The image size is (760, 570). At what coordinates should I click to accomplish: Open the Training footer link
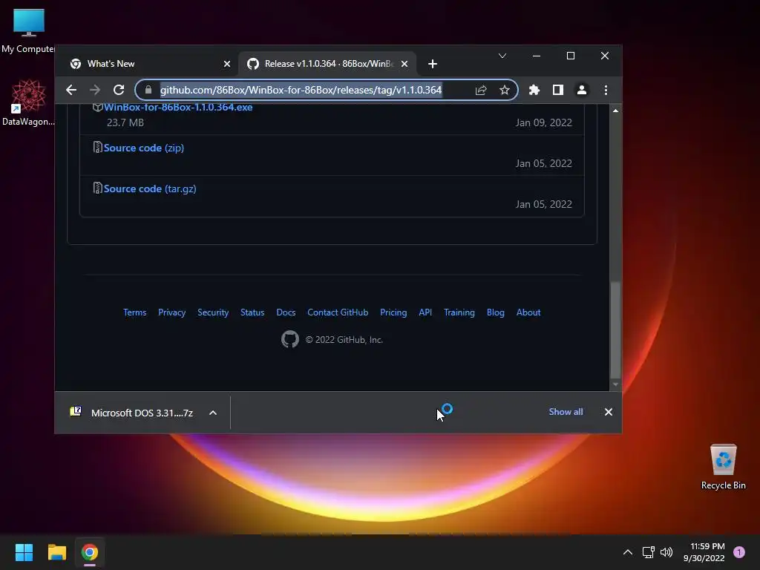click(x=459, y=312)
